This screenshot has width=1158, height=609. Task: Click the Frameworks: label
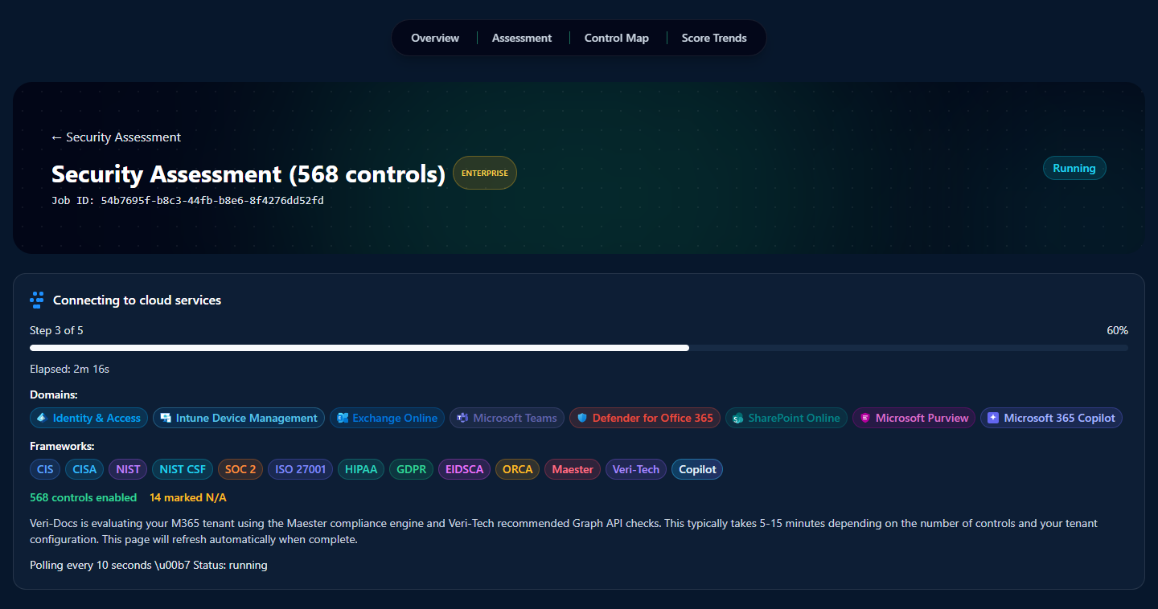(62, 446)
